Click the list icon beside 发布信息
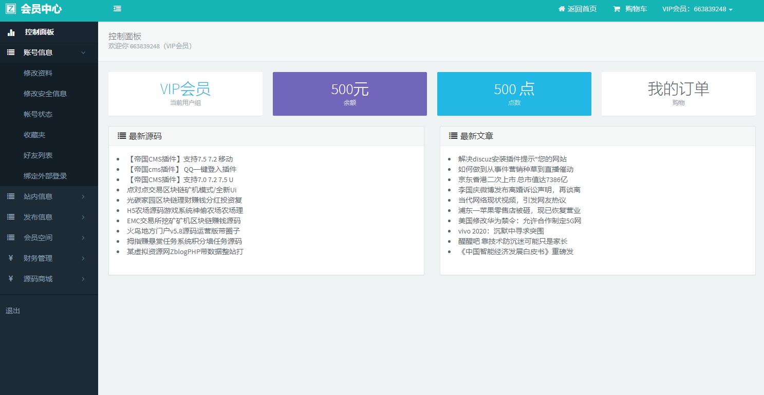This screenshot has height=395, width=764. (x=11, y=217)
